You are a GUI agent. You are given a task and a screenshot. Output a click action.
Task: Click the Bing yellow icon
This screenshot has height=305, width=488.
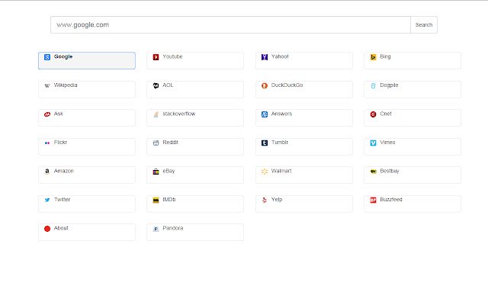point(373,57)
